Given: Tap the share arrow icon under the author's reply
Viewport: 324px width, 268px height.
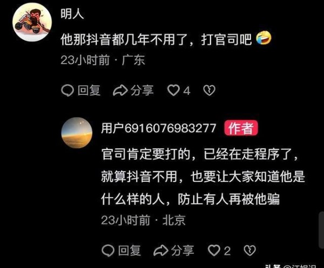Looking at the screenshot, I should pyautogui.click(x=161, y=250).
